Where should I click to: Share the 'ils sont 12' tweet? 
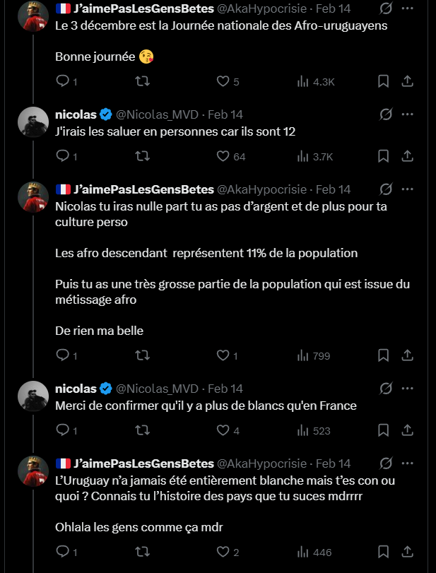[x=407, y=156]
